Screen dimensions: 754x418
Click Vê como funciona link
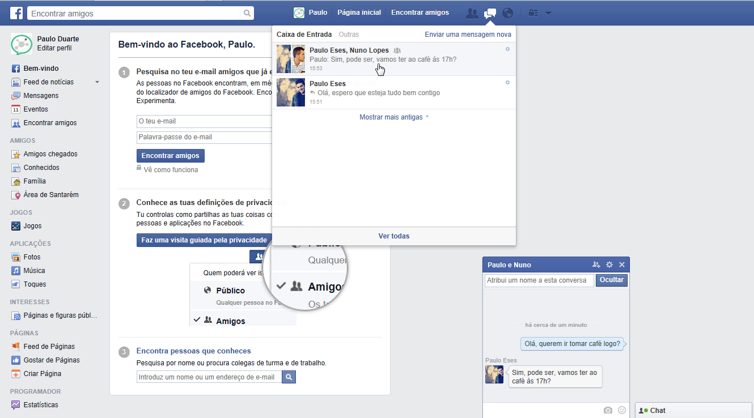point(171,170)
